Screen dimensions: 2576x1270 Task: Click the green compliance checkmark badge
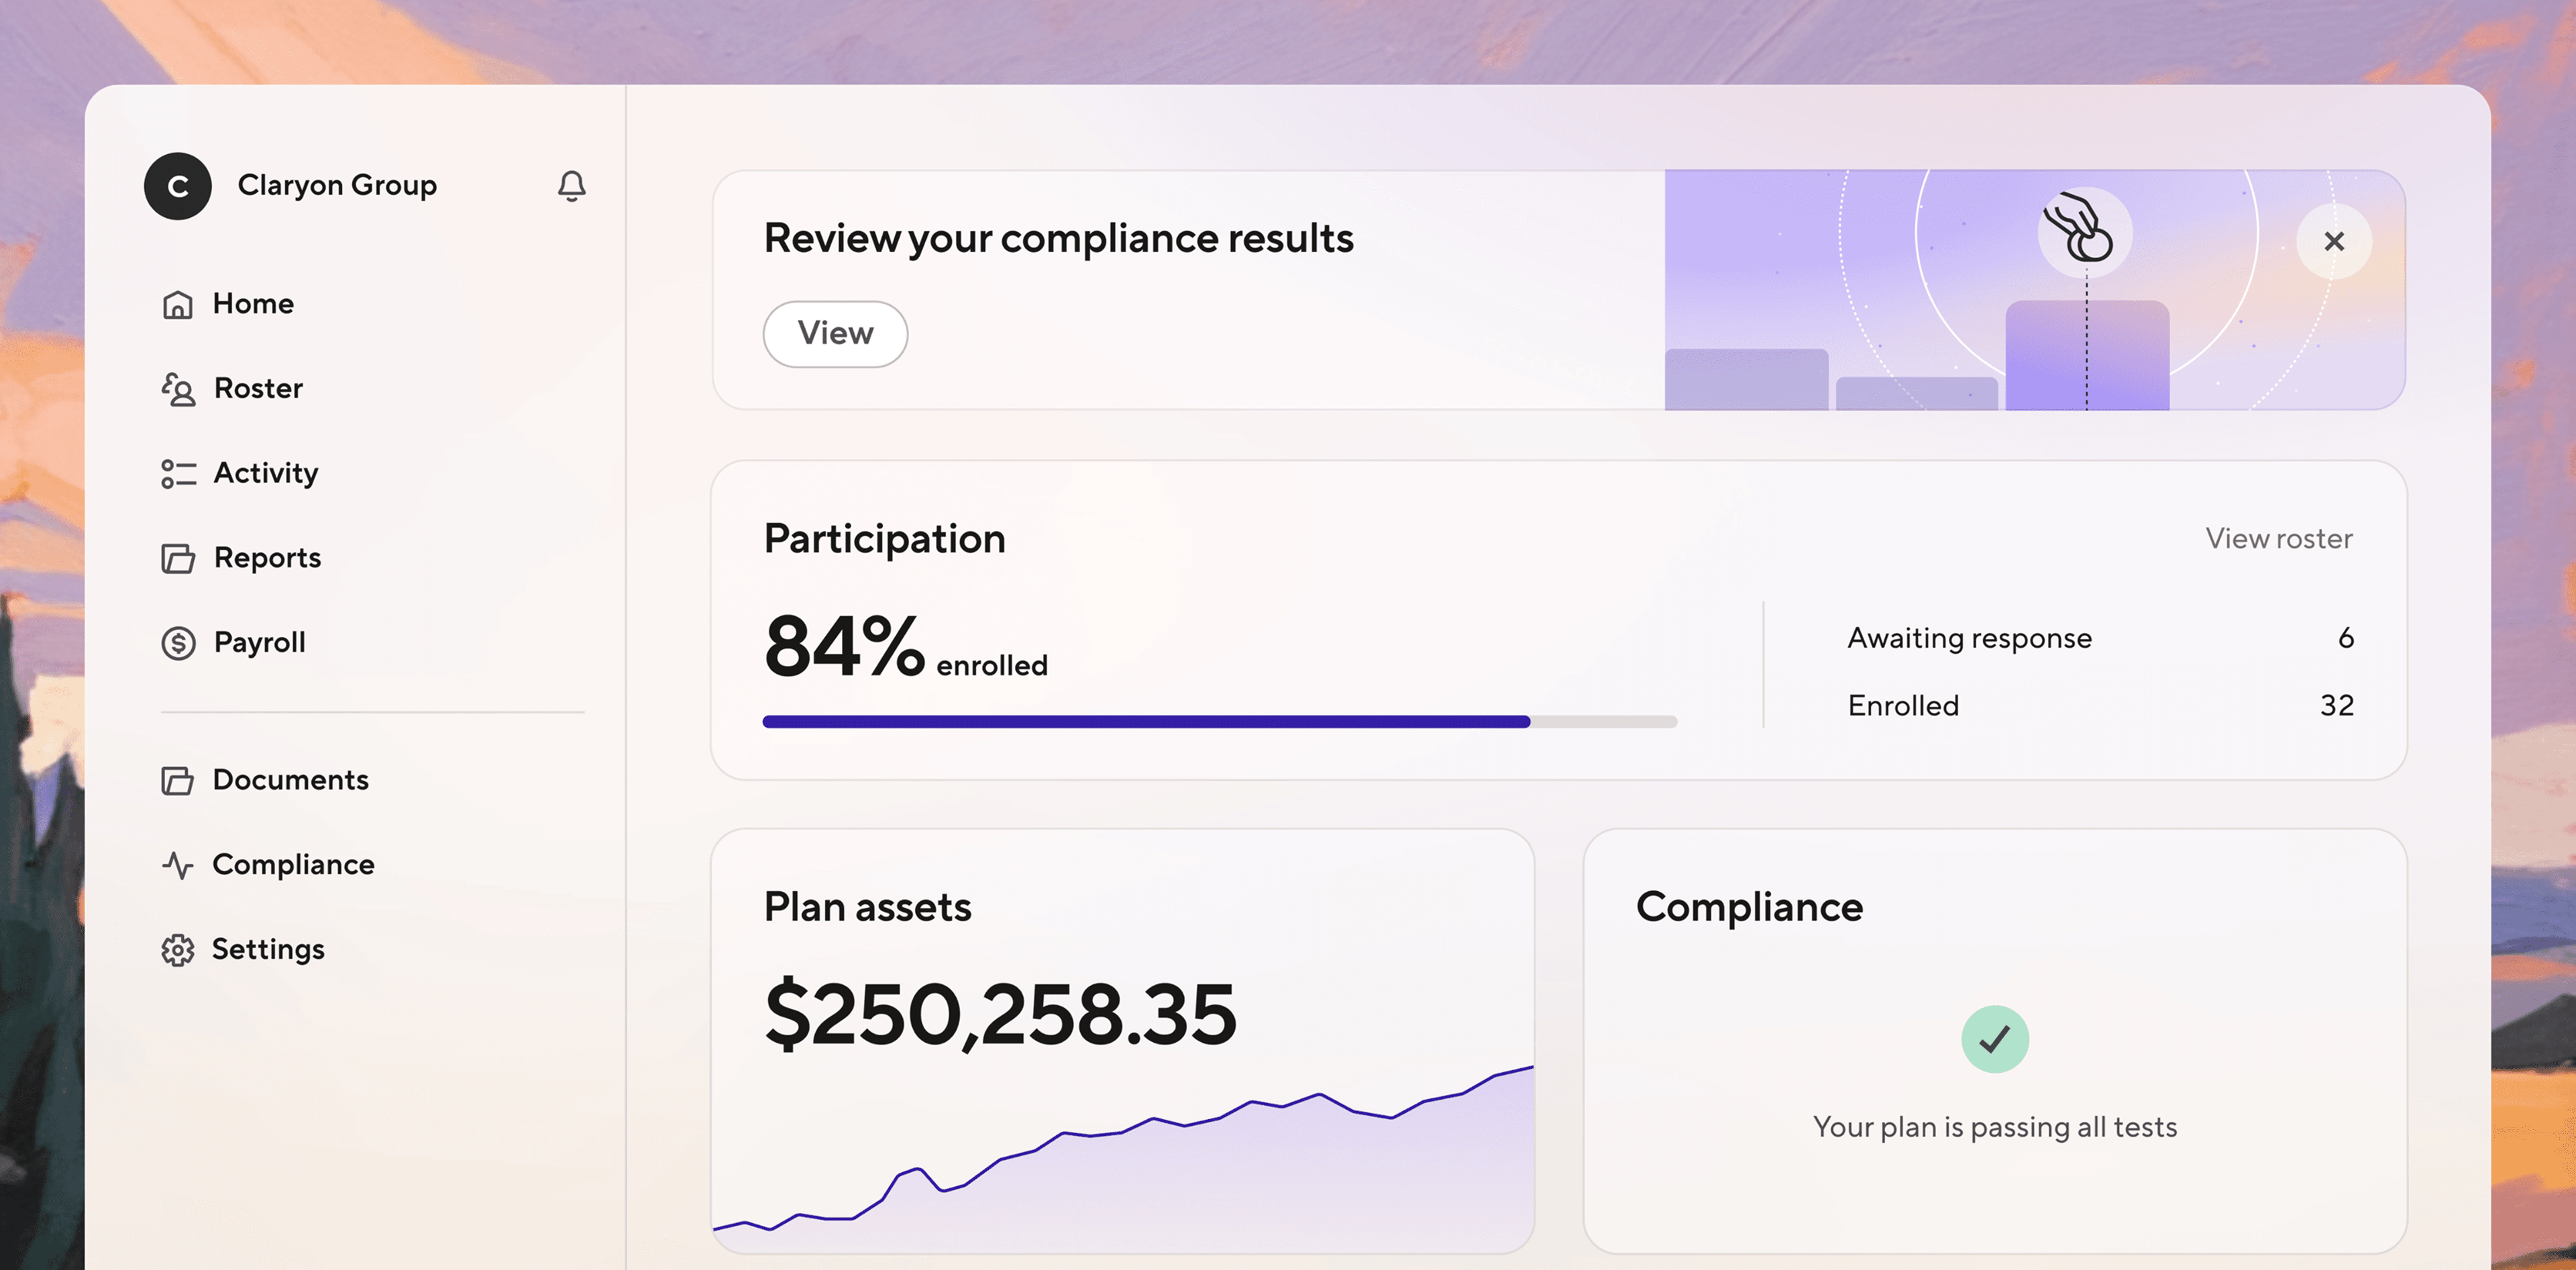point(1994,1039)
